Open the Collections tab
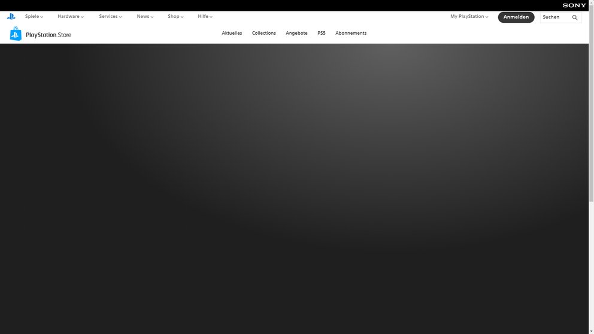The height and width of the screenshot is (334, 594). coord(263,34)
